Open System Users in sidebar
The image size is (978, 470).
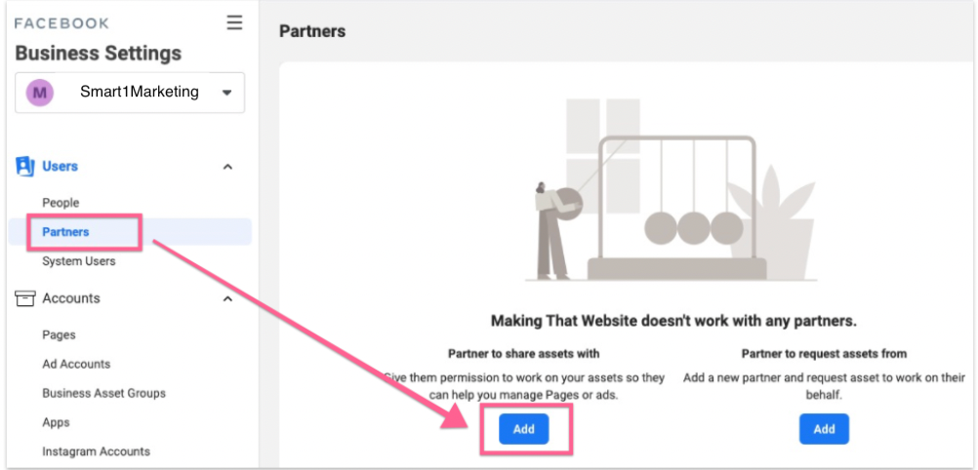click(79, 261)
